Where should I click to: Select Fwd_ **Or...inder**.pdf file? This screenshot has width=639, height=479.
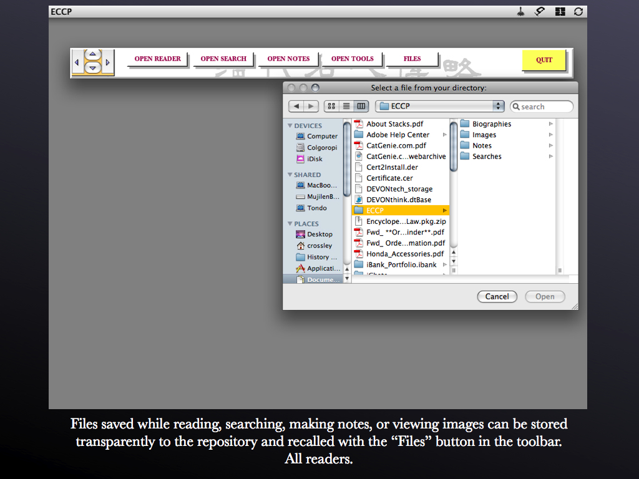(401, 232)
